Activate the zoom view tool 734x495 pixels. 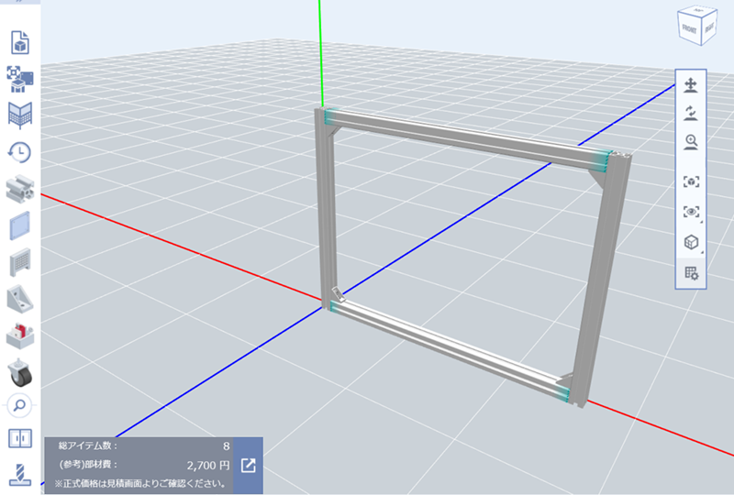(x=691, y=142)
